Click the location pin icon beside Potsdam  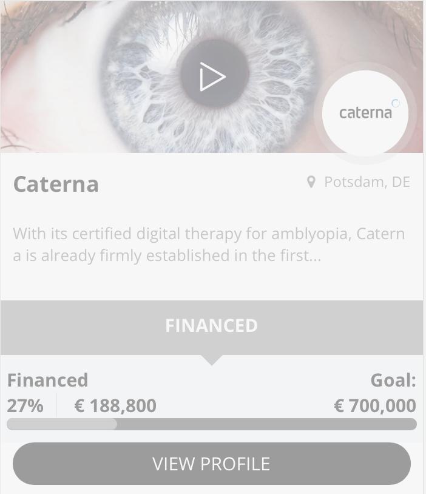pos(311,181)
